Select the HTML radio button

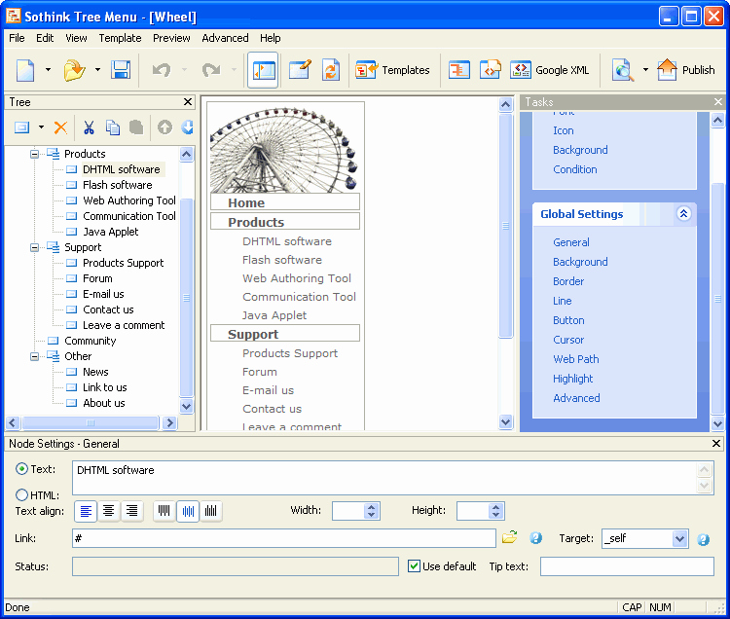tap(21, 494)
